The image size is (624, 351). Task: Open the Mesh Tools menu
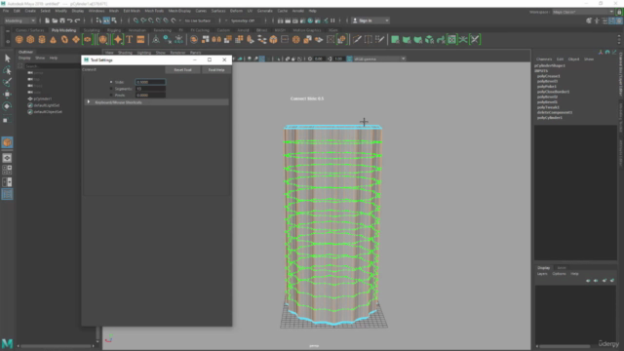[154, 11]
